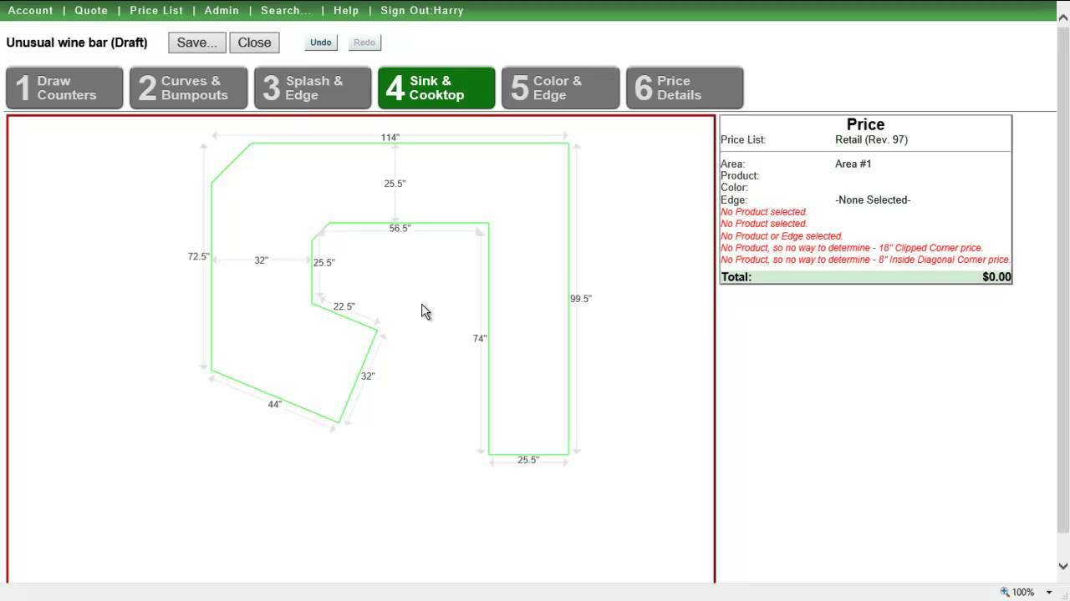Click the Search... menu item

(285, 10)
